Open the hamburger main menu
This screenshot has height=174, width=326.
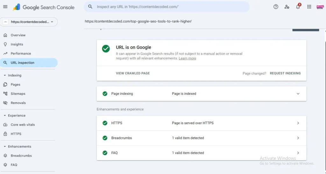[5, 7]
